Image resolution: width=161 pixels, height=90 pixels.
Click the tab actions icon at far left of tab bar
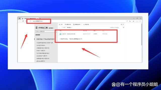[20, 18]
